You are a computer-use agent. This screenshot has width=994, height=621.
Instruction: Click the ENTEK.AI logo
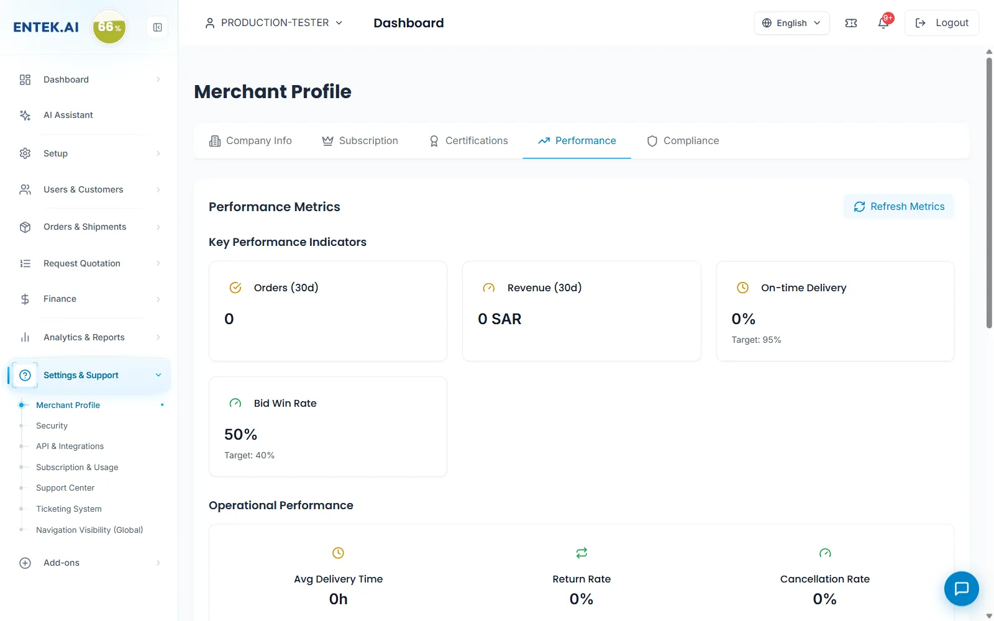click(x=46, y=27)
